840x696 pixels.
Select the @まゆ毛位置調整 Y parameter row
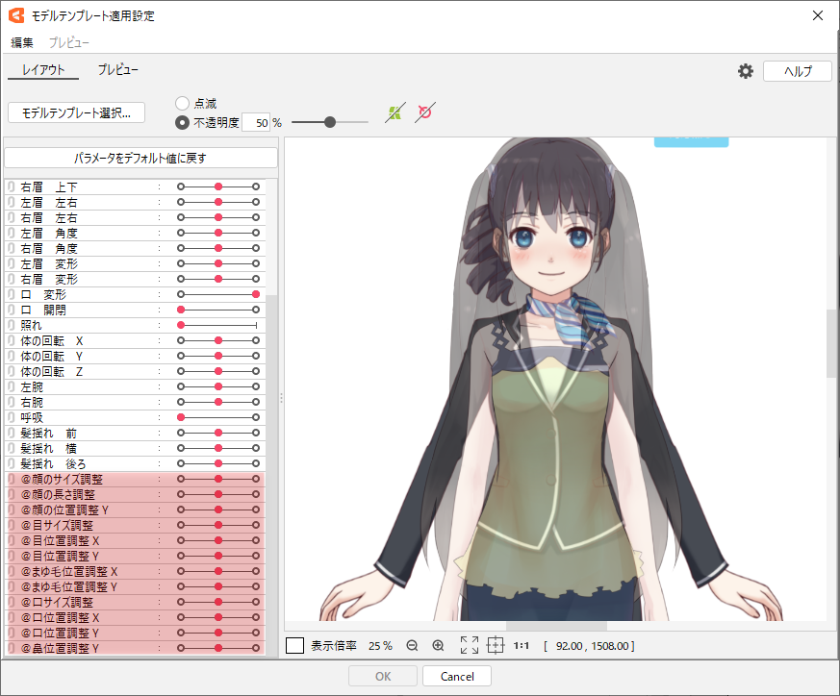135,586
